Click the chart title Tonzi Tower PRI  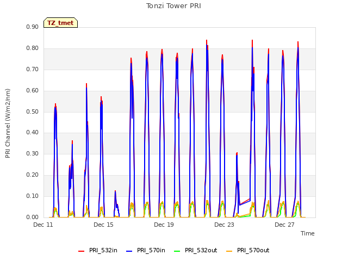(173, 6)
